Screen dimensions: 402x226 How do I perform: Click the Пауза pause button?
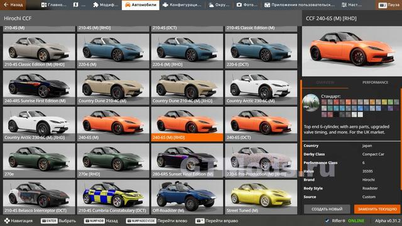(389, 5)
